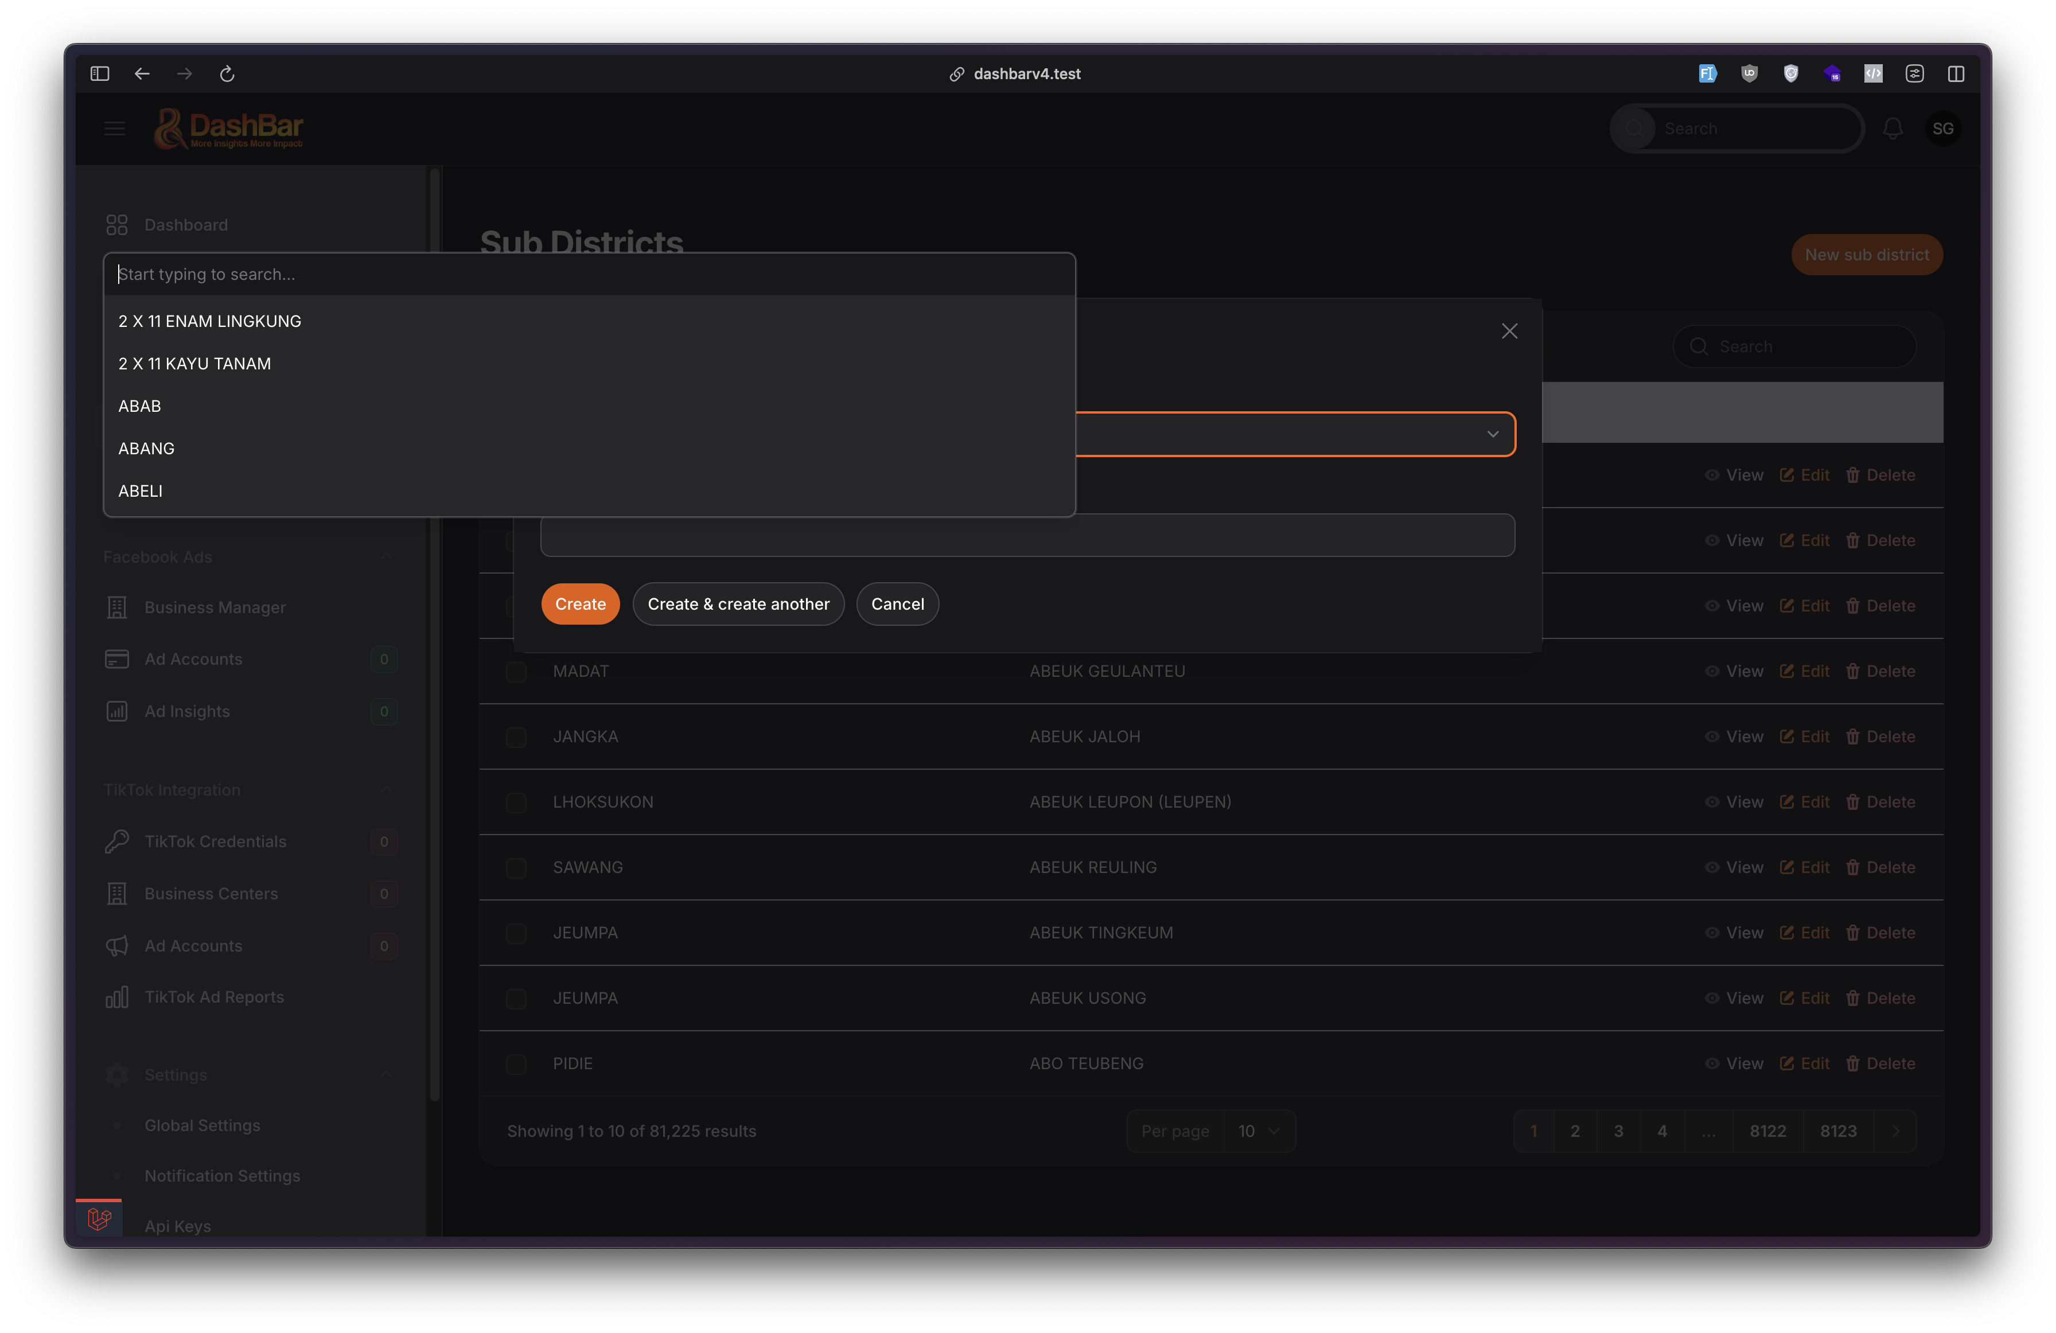Image resolution: width=2056 pixels, height=1333 pixels.
Task: Collapse the Facebook Ads sidebar group
Action: click(x=386, y=557)
